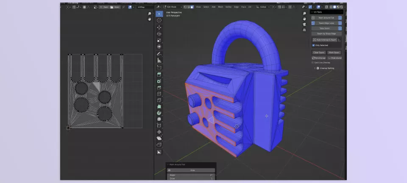Select the Inset Faces tool
The height and width of the screenshot is (183, 407).
coord(159,81)
